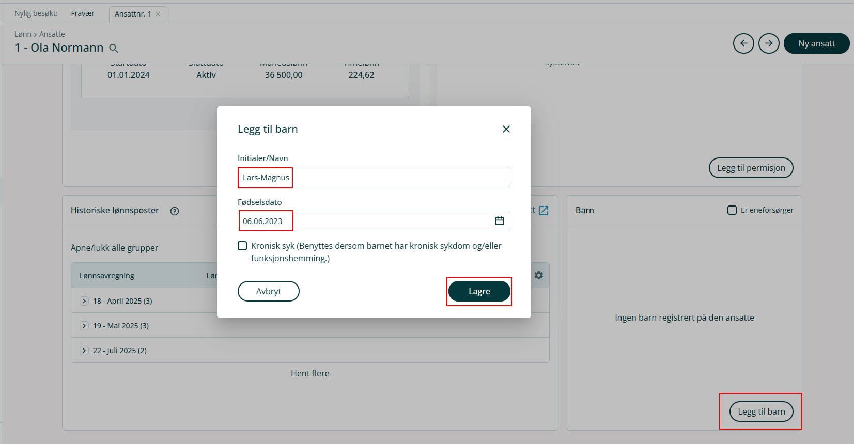Expand the 22 - Juli 2025 group

84,351
